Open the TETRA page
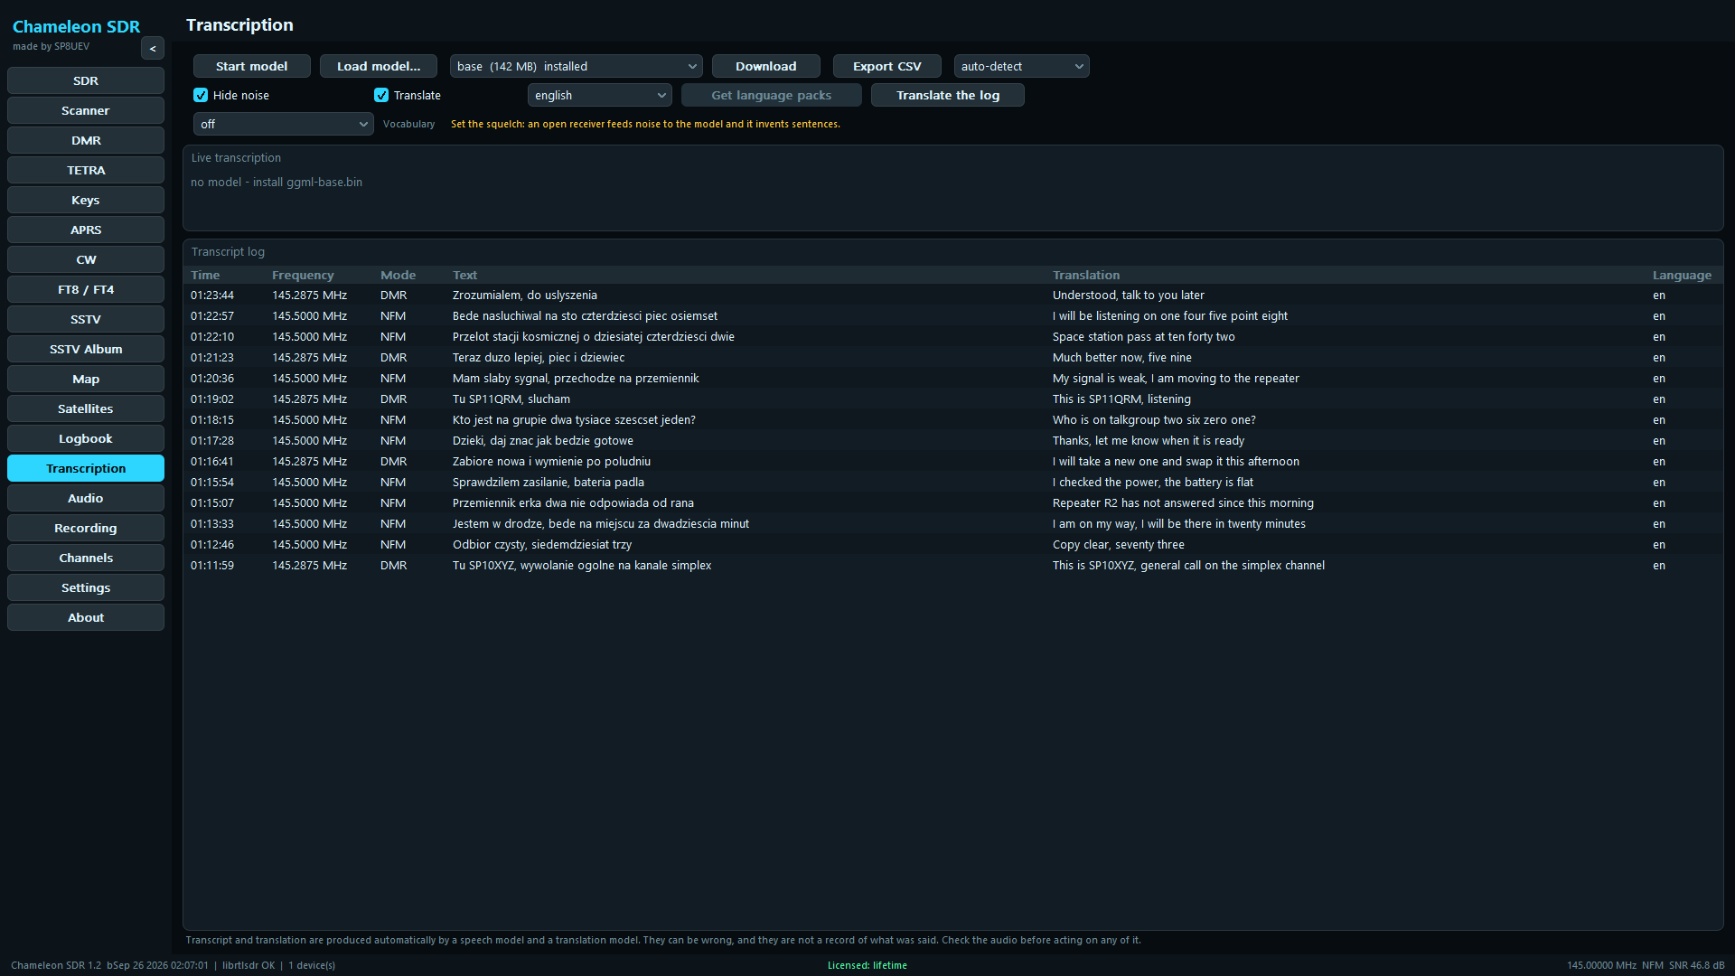The height and width of the screenshot is (976, 1735). (86, 170)
